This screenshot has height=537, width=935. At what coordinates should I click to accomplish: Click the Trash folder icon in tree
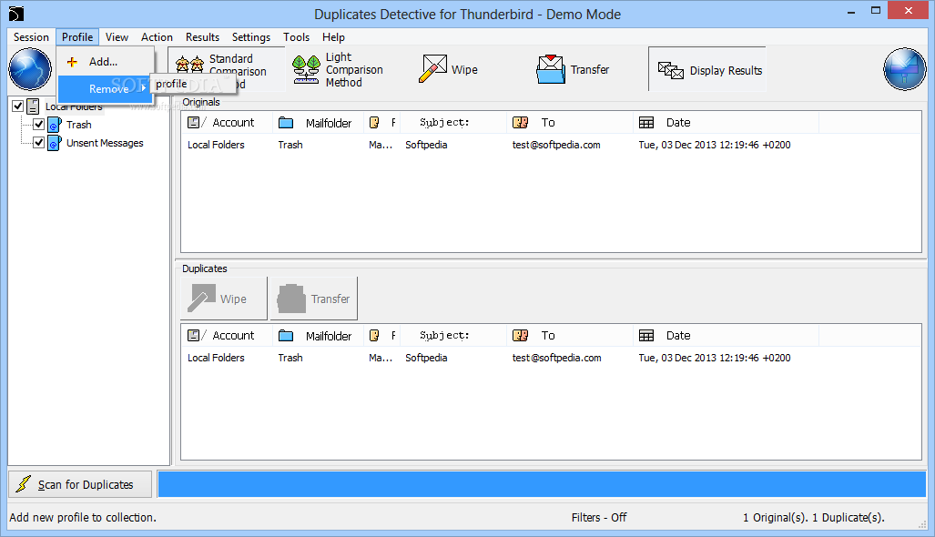(55, 125)
